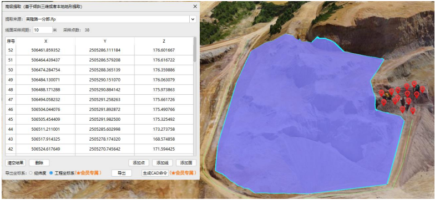Click X cell 506524.617649
Viewport: 435px width, 200px height.
click(45, 149)
